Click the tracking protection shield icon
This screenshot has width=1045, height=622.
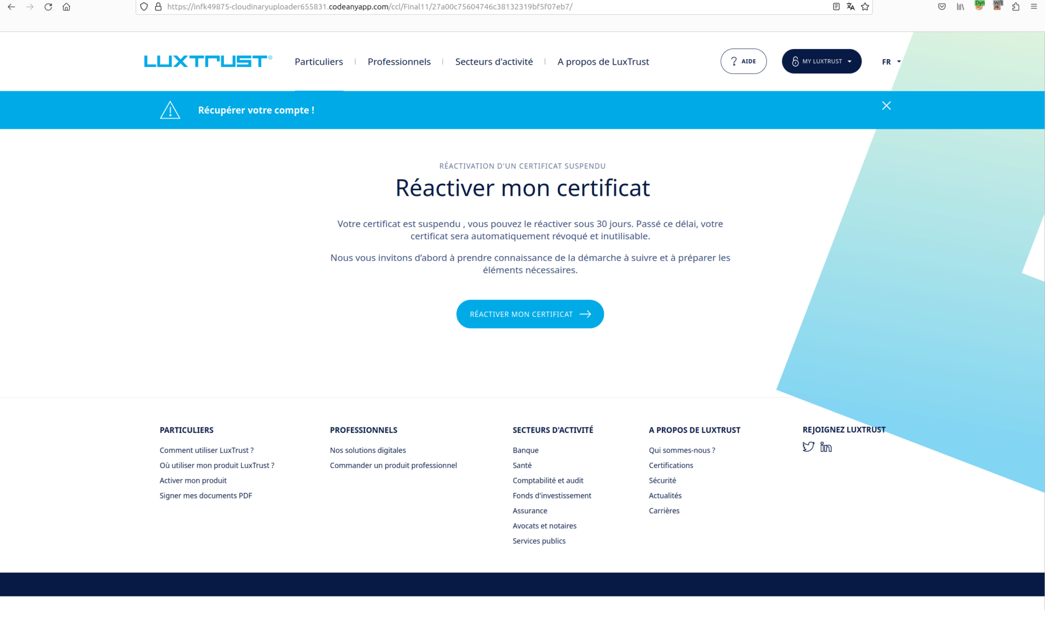click(x=144, y=7)
